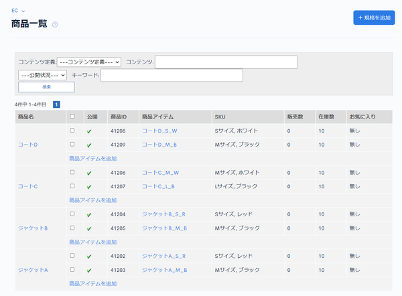Open the コートD_M_B item link
This screenshot has height=296, width=402.
[x=159, y=145]
